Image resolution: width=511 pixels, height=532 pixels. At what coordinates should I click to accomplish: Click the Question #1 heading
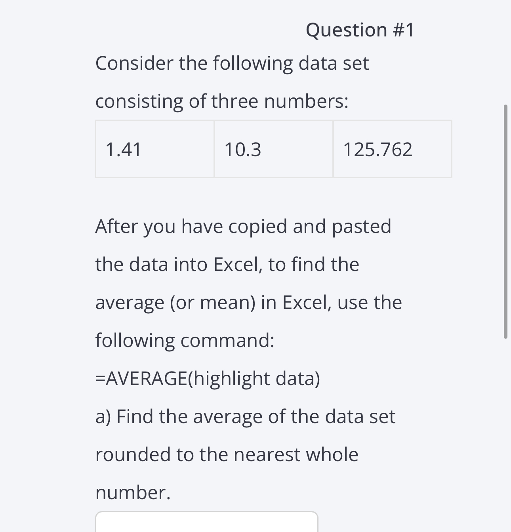coord(361,30)
